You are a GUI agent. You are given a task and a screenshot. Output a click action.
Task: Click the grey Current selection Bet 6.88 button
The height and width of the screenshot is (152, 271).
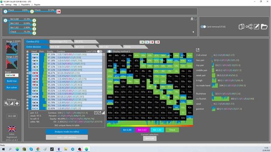coord(149,138)
